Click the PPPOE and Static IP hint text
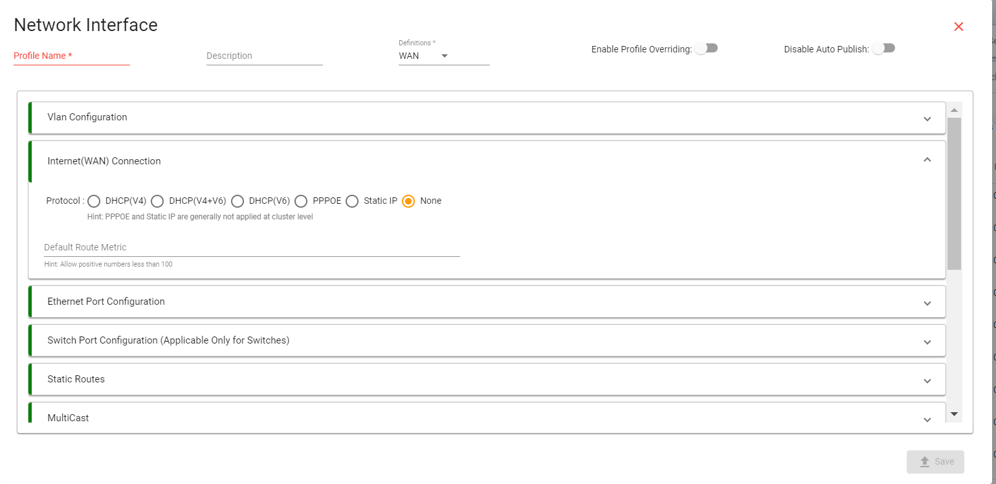Screen dimensions: 996x484 click(x=200, y=217)
